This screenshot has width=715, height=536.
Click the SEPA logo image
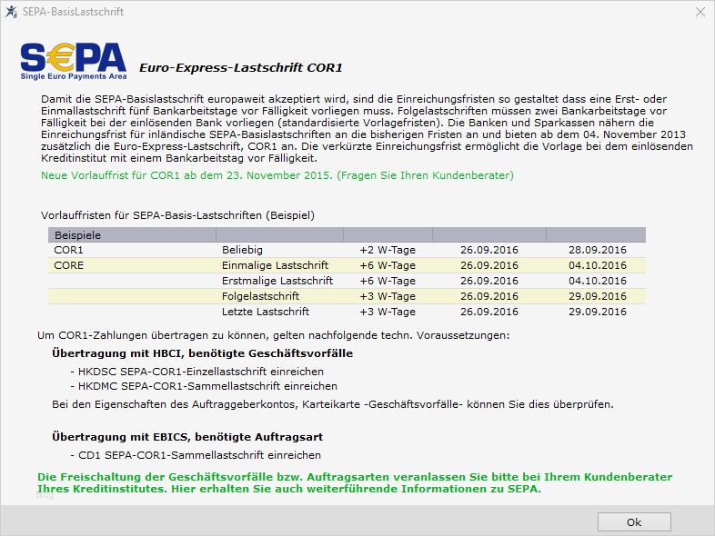[74, 61]
